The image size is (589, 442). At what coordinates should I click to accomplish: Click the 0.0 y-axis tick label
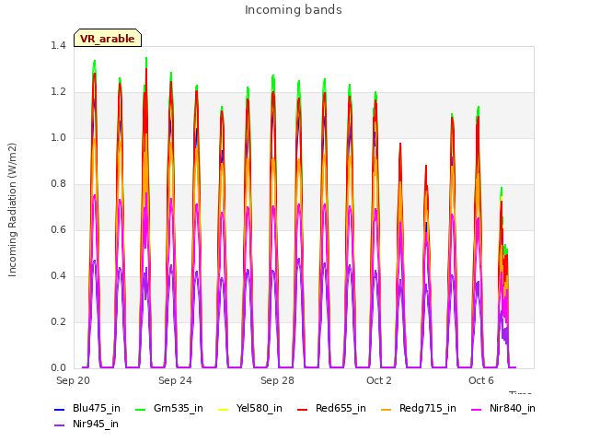(58, 367)
